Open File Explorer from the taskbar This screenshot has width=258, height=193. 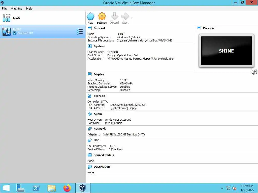click(x=51, y=188)
